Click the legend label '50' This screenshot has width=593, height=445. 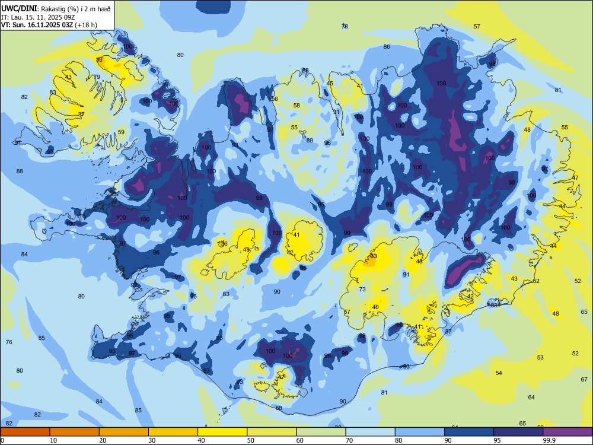coord(251,440)
